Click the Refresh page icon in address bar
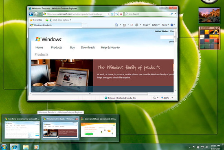 116,14
